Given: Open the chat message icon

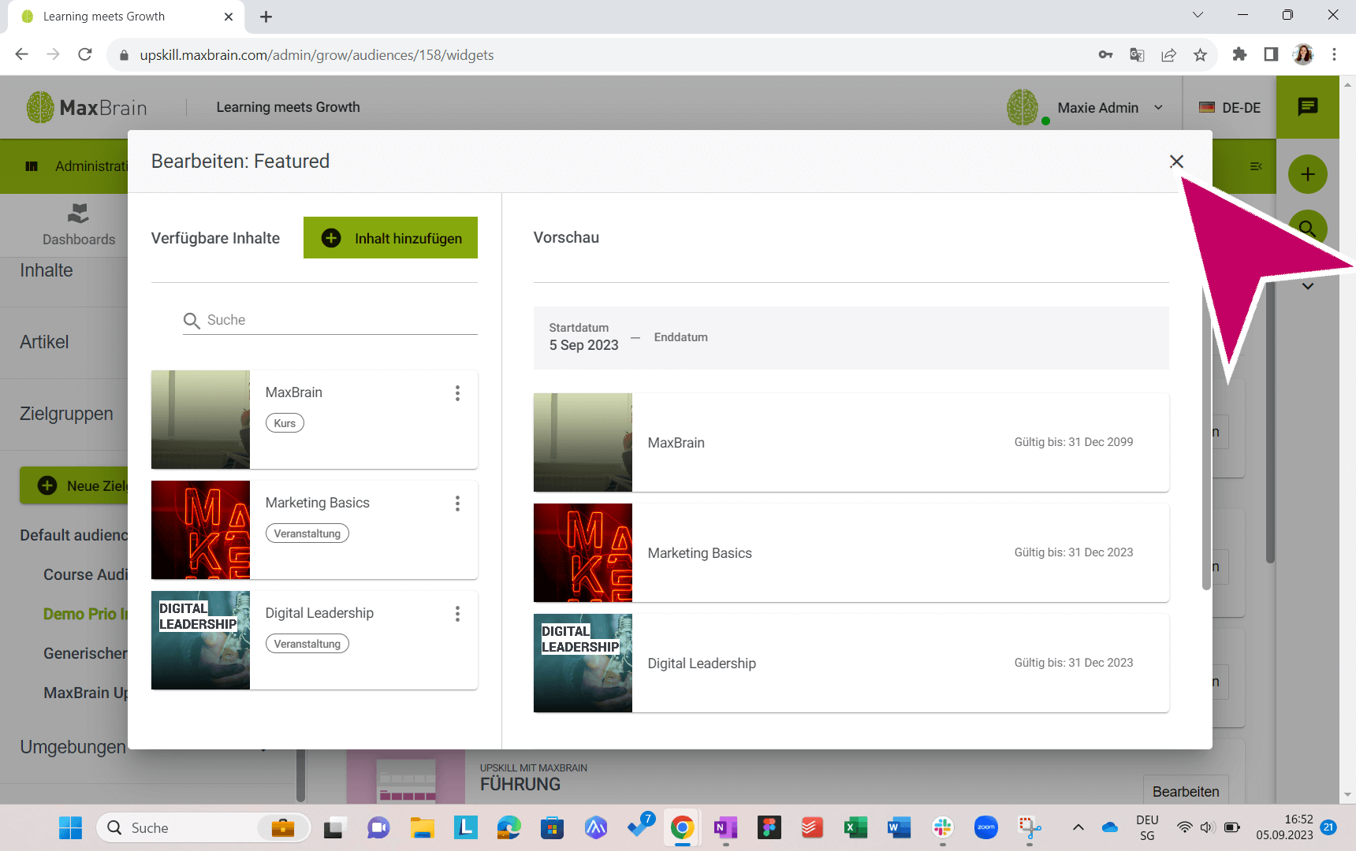Looking at the screenshot, I should click(1307, 106).
